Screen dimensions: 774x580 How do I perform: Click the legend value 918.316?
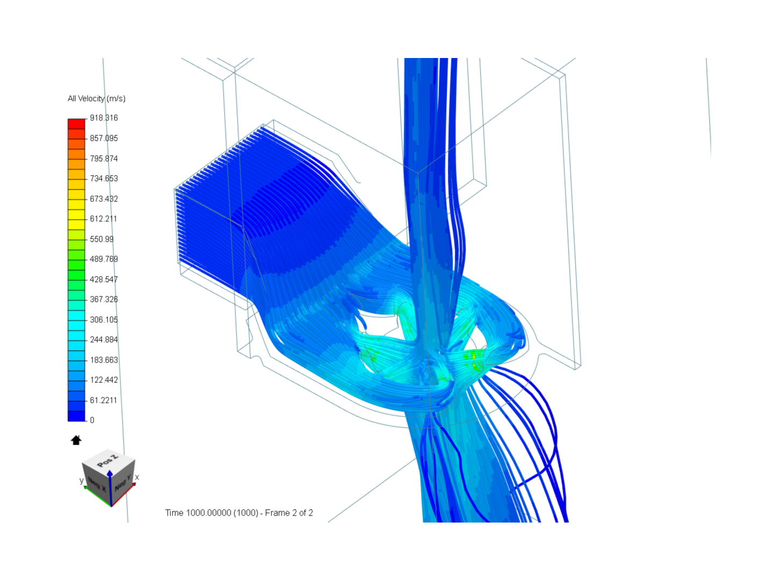pos(104,118)
